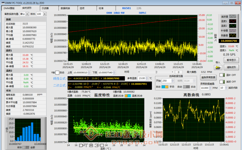Open the 样本 100 dropdown
This screenshot has width=242, height=150.
coord(44,14)
